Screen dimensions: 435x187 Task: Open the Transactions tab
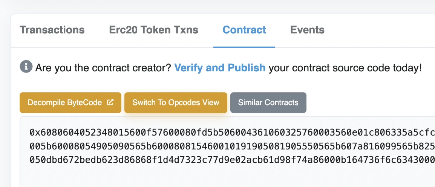[52, 30]
